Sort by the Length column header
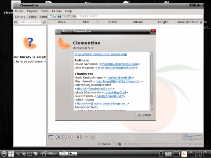Image resolution: width=211 pixels, height=158 pixels. coord(163,22)
